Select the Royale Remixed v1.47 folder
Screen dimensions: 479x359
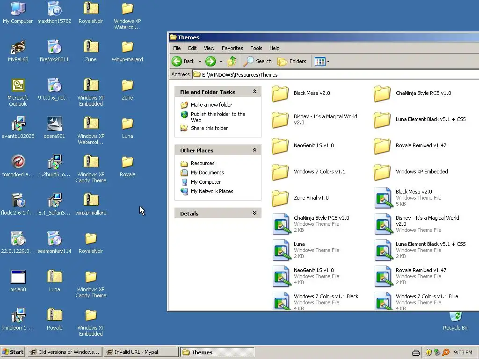(410, 146)
